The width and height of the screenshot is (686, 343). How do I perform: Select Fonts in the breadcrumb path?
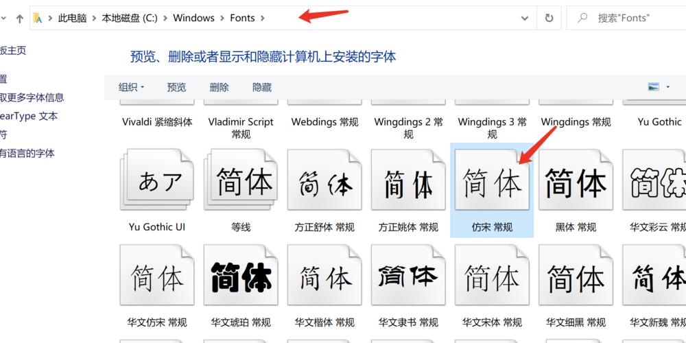pos(242,18)
